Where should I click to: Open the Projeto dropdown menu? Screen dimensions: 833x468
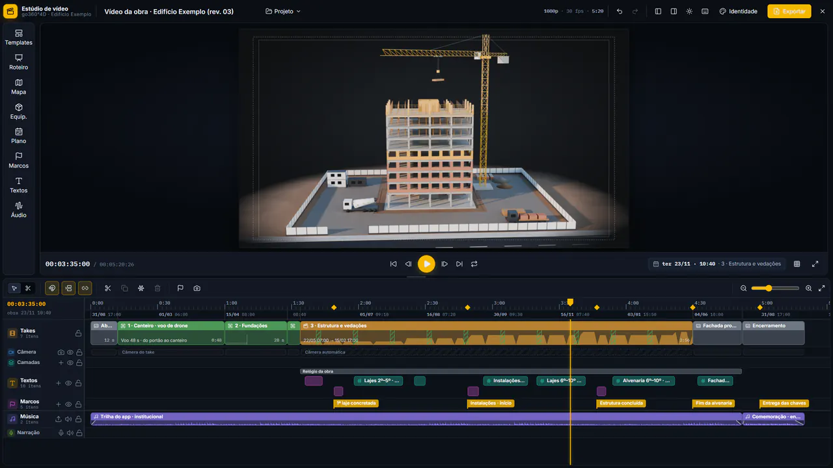tap(283, 11)
